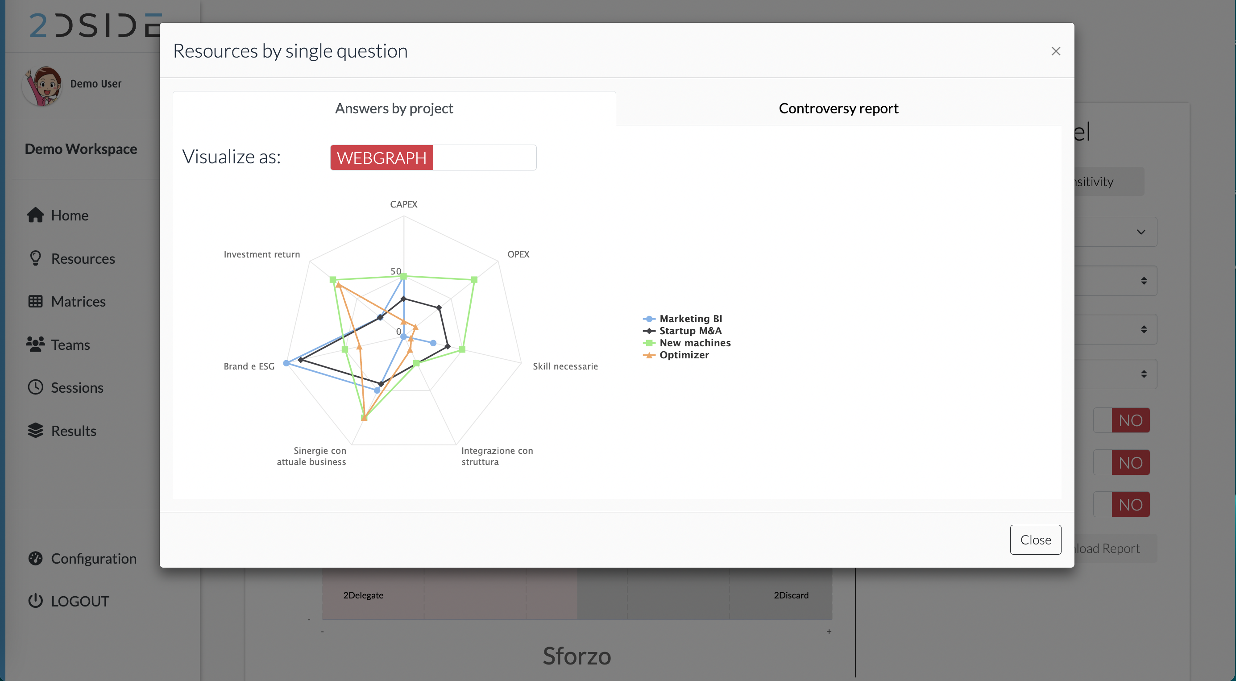Expand the dropdown with chevron arrow

1141,232
